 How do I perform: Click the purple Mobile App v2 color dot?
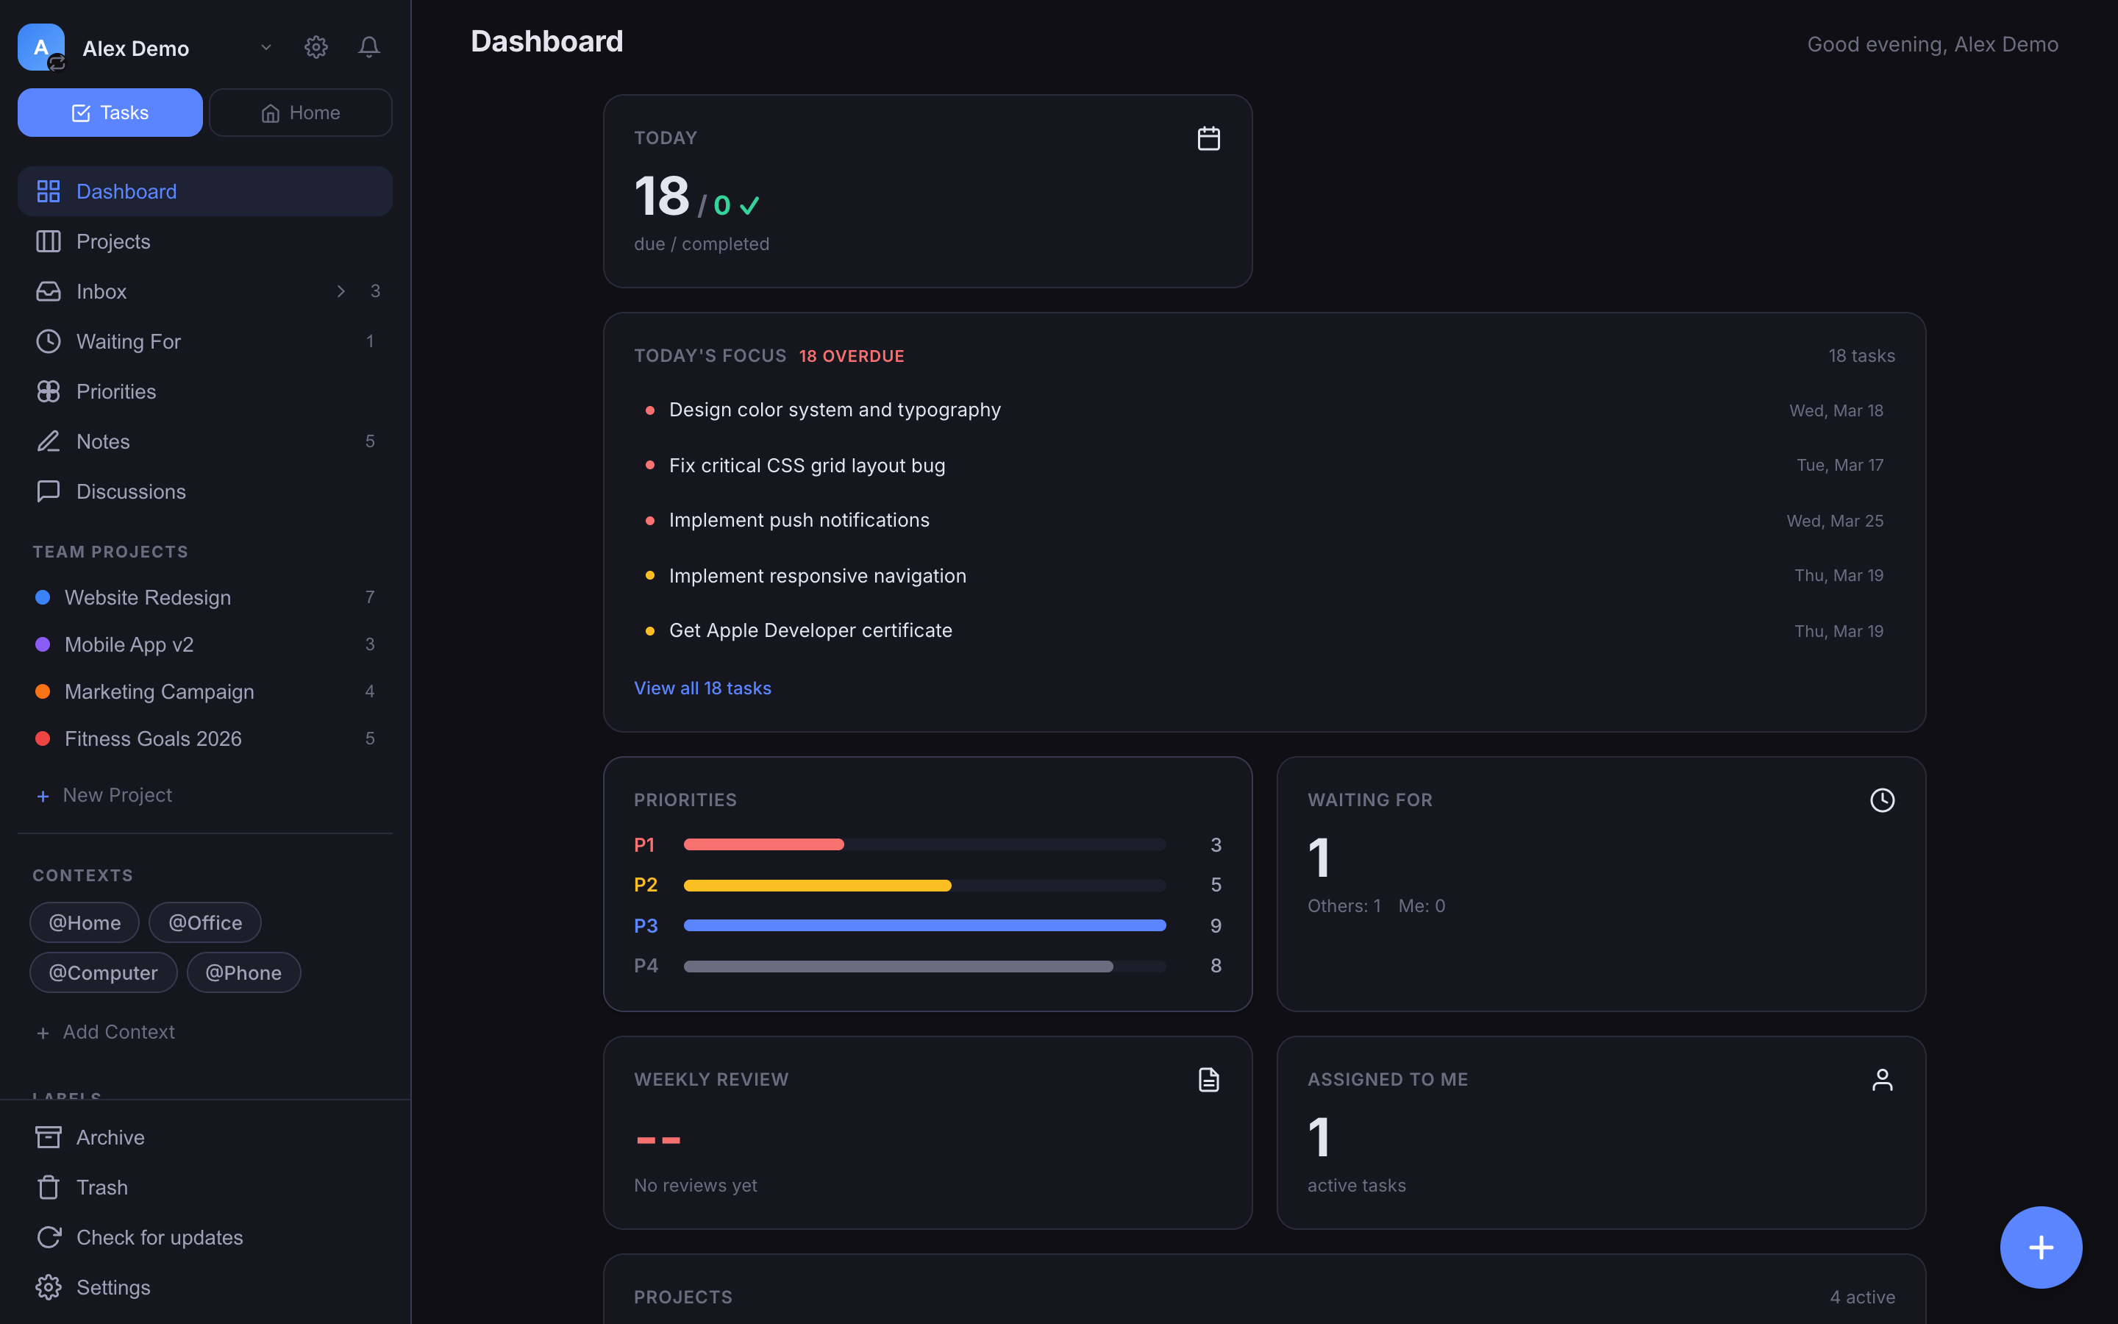coord(42,644)
